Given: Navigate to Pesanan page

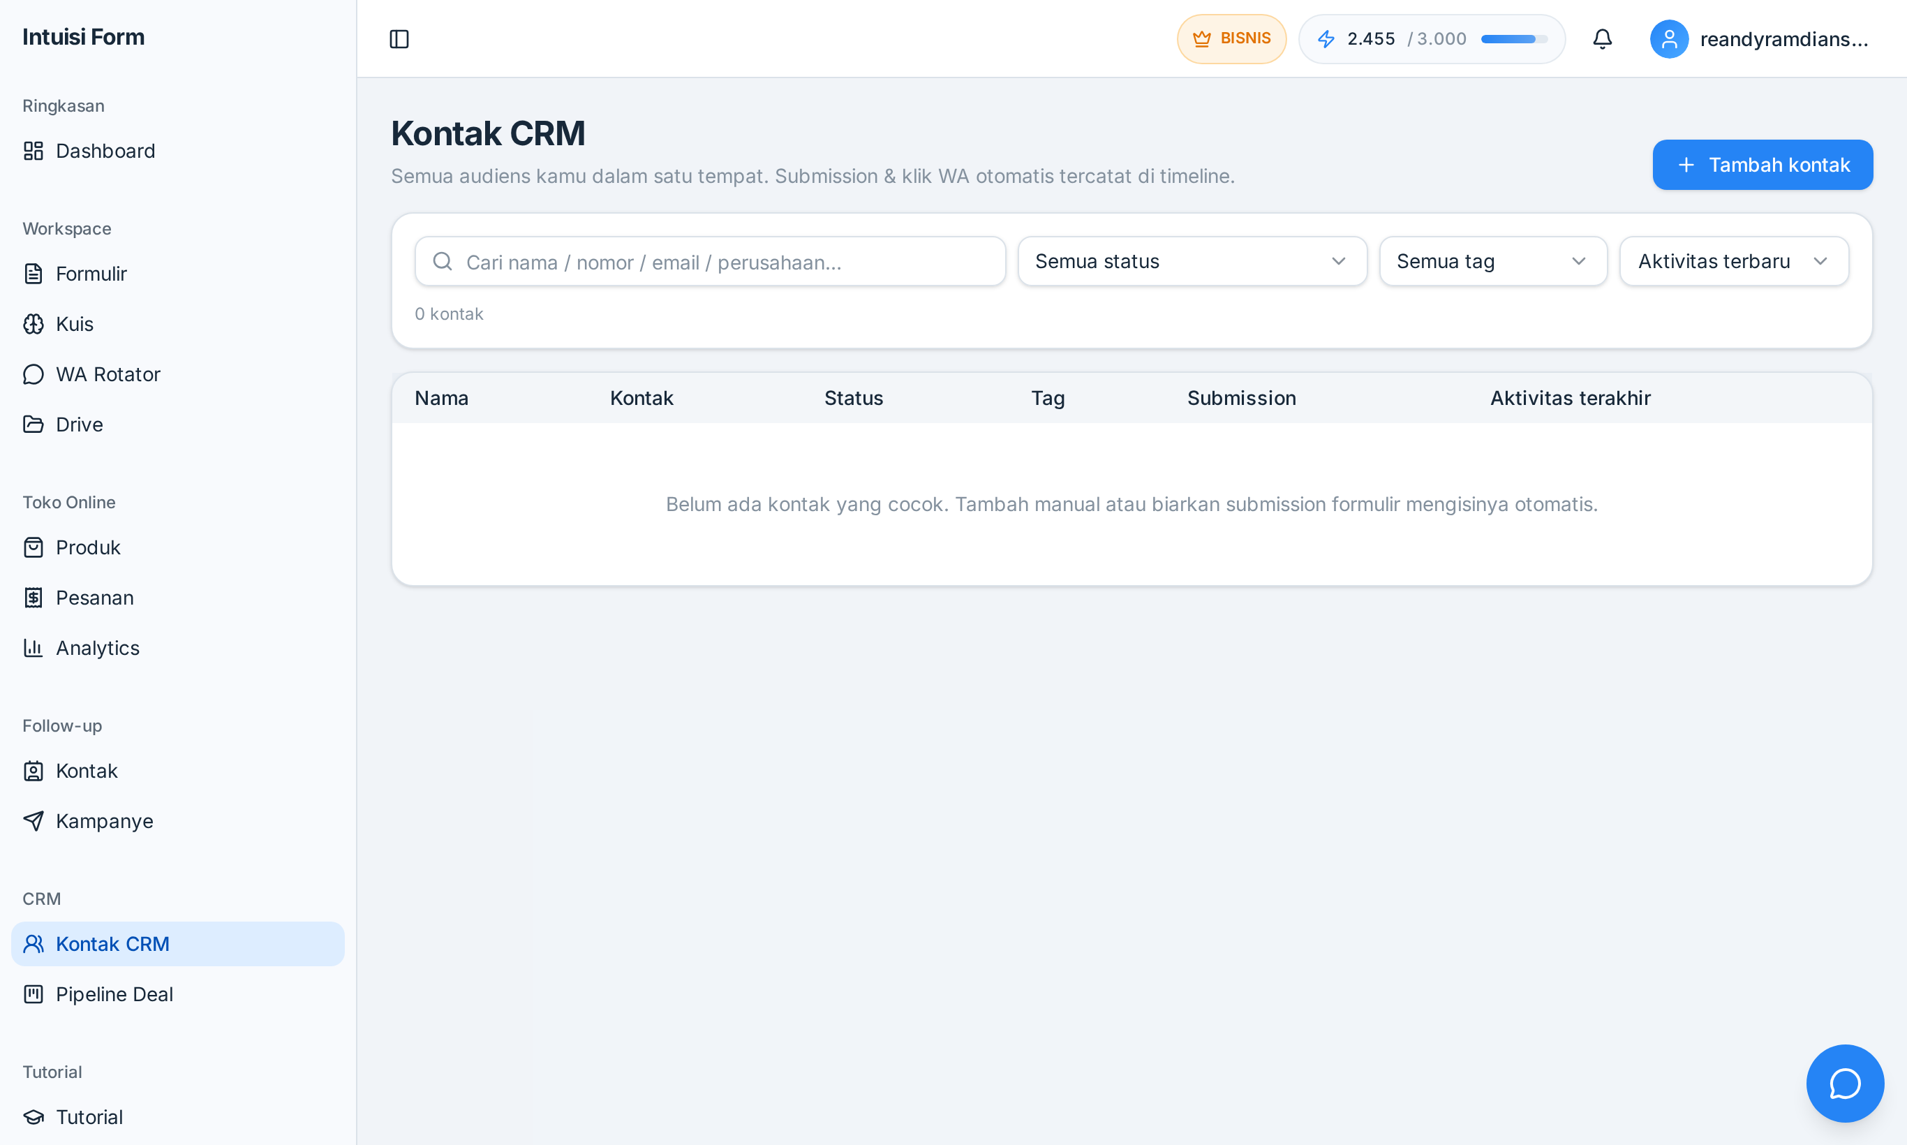Looking at the screenshot, I should (177, 597).
